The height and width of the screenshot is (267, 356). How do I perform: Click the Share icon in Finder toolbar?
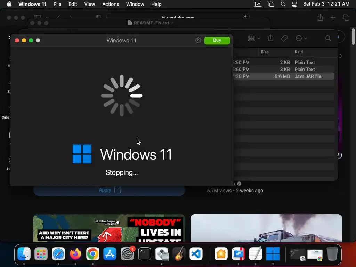point(270,38)
